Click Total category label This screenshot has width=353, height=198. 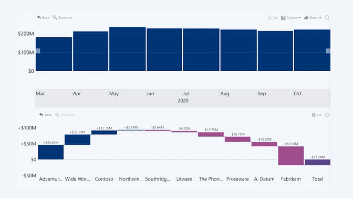[x=318, y=179]
